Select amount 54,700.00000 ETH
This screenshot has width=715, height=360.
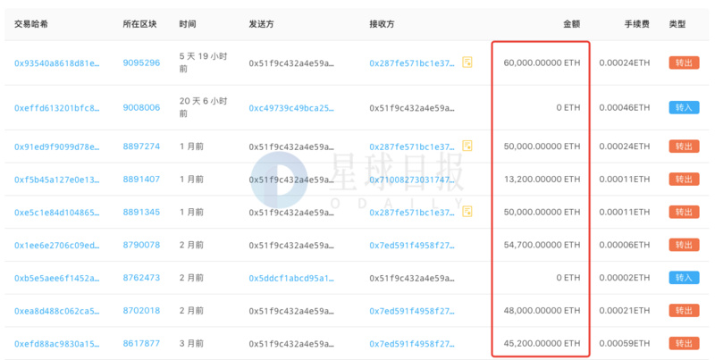pos(542,245)
